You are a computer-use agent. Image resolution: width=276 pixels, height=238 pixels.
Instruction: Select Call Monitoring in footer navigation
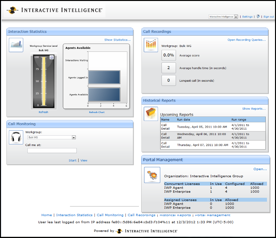coord(110,215)
